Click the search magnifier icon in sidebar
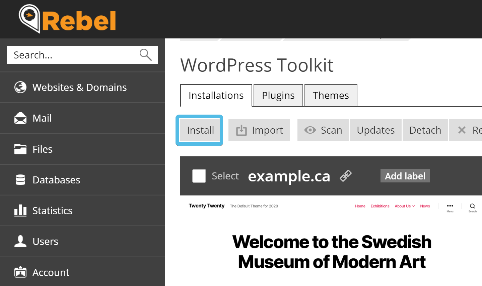This screenshot has width=482, height=286. tap(145, 54)
